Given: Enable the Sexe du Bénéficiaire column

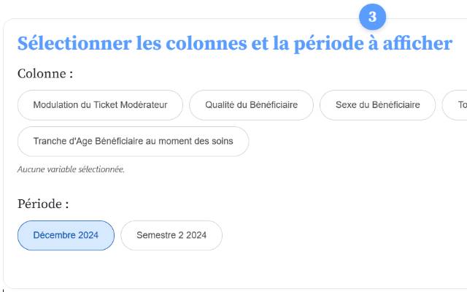Looking at the screenshot, I should tap(377, 105).
